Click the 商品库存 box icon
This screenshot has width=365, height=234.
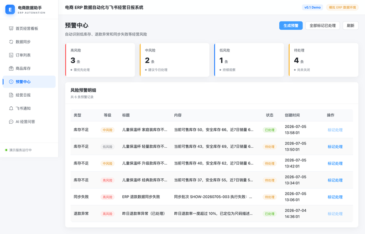click(x=11, y=68)
